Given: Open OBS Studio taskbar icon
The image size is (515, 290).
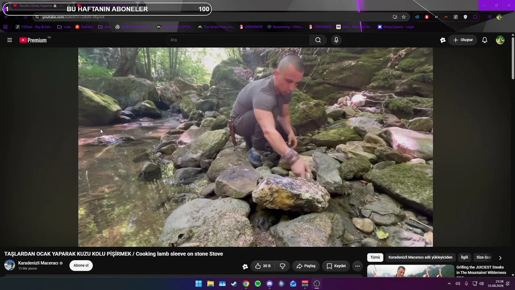Looking at the screenshot, I should point(317,284).
